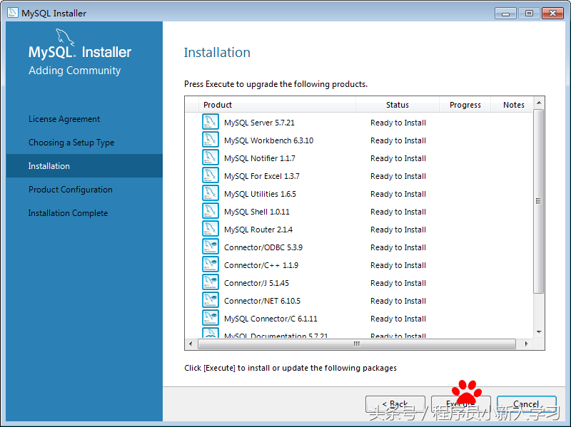The image size is (571, 427).
Task: Click the Connector/C++ 1.1.9 icon
Action: tap(210, 264)
